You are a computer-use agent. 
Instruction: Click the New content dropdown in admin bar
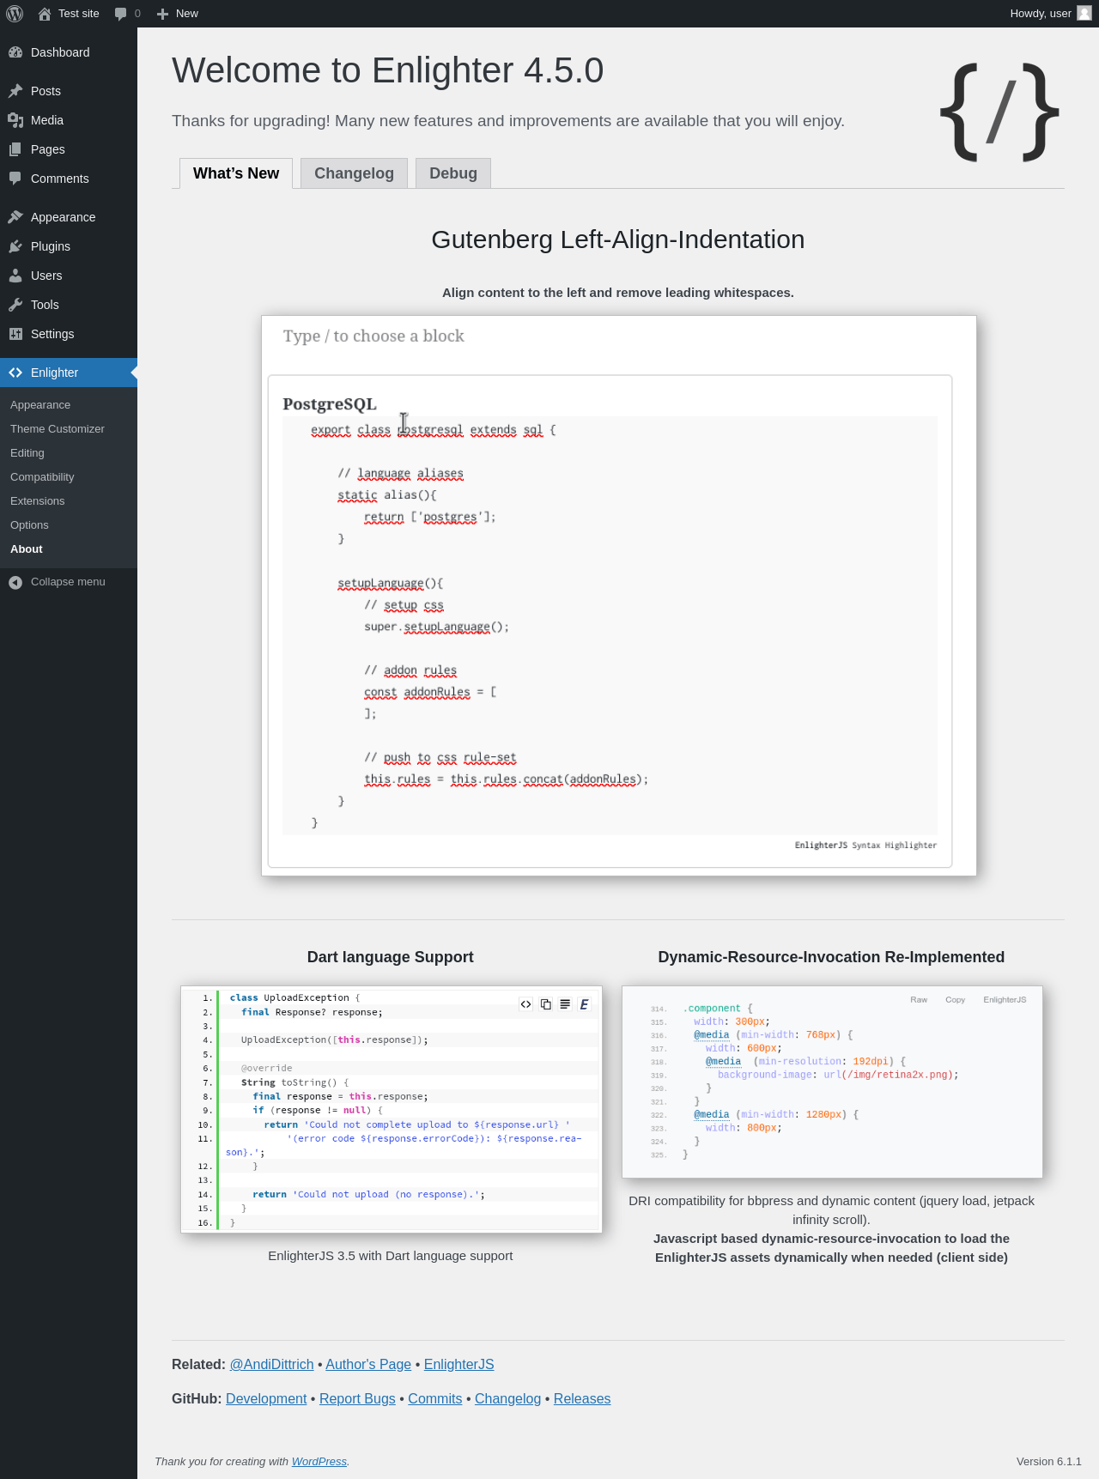178,14
